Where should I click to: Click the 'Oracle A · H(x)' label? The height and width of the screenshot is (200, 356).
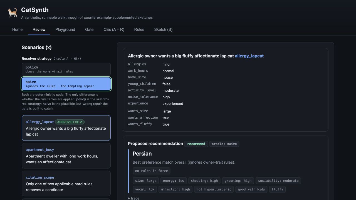coord(67,59)
